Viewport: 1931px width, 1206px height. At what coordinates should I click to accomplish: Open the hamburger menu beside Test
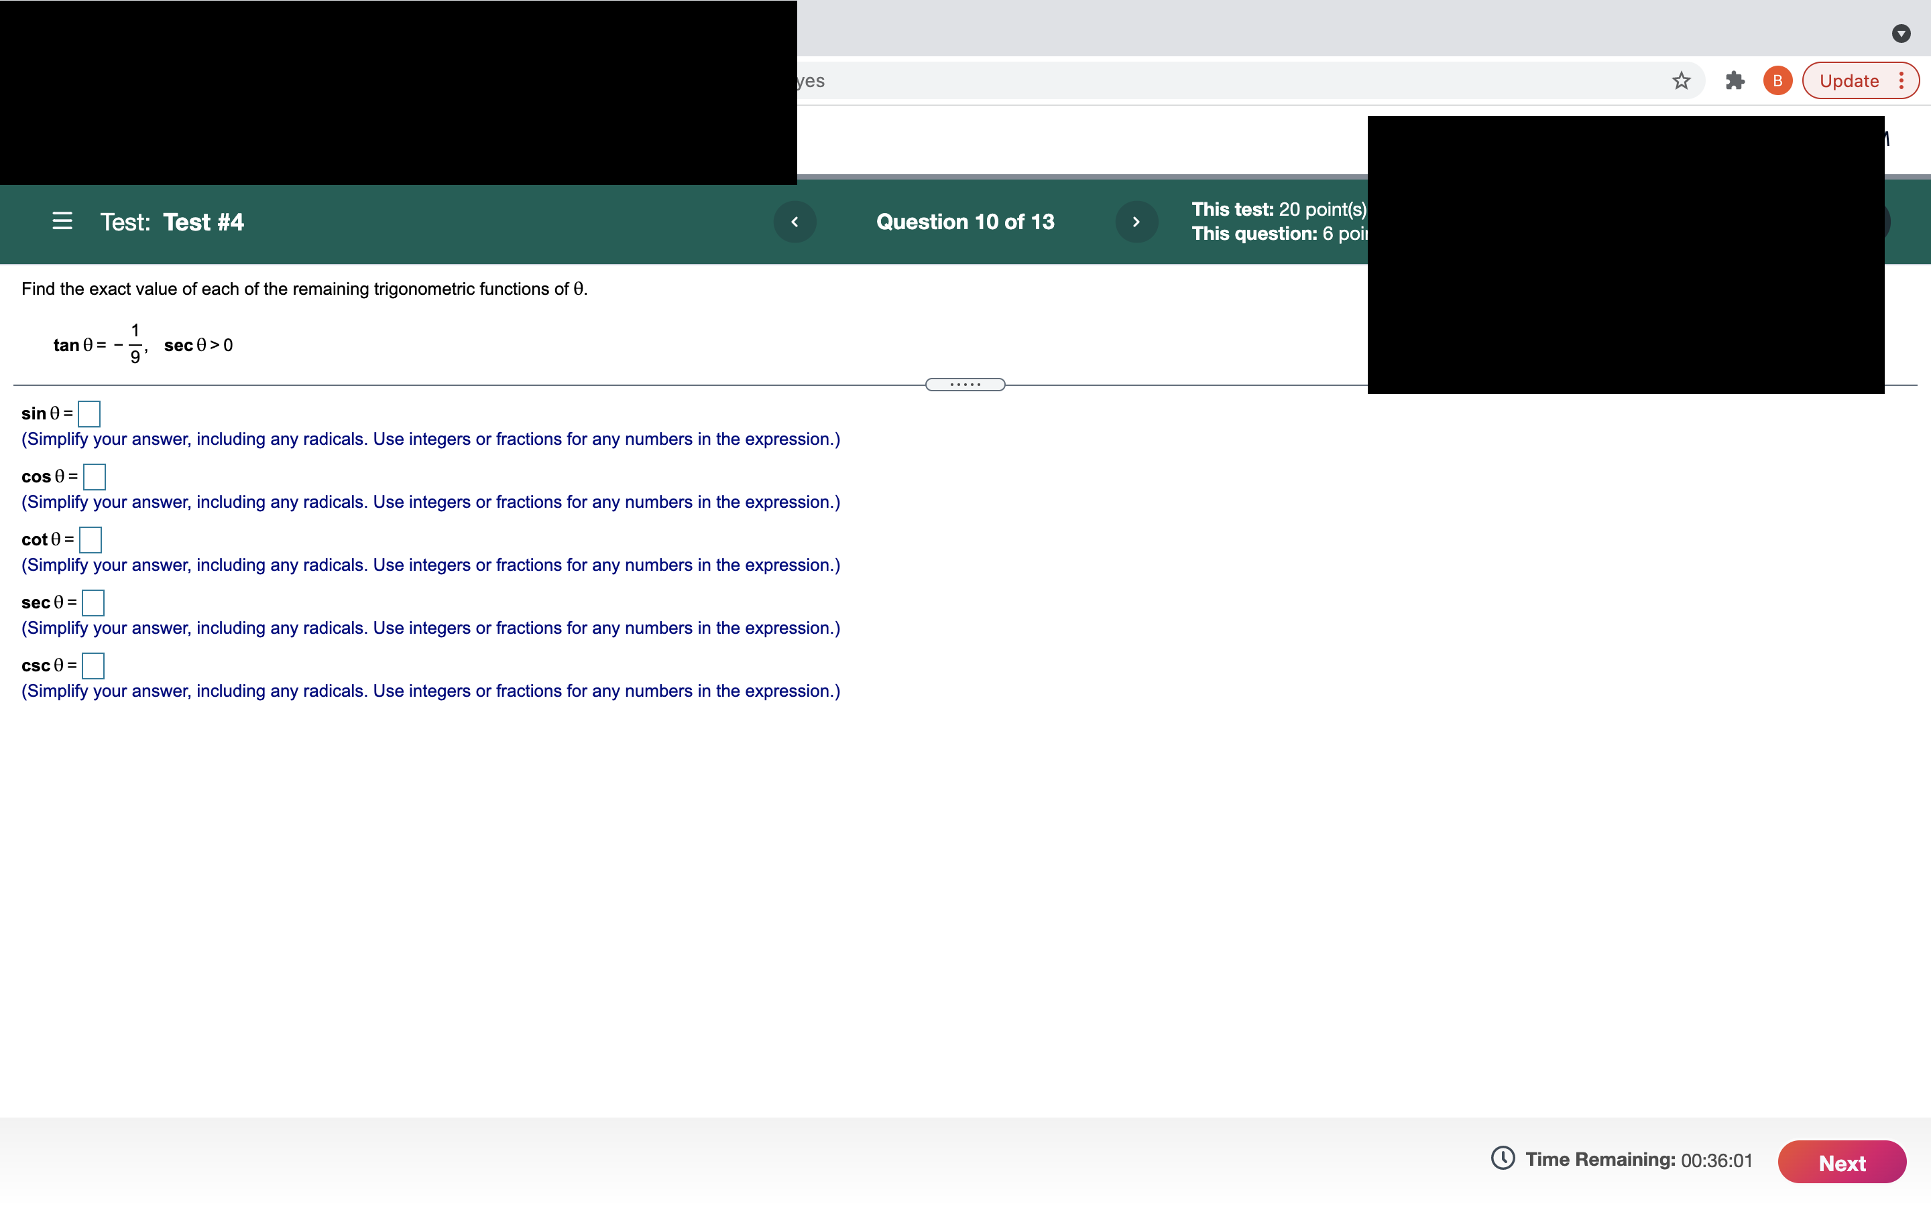pyautogui.click(x=62, y=221)
